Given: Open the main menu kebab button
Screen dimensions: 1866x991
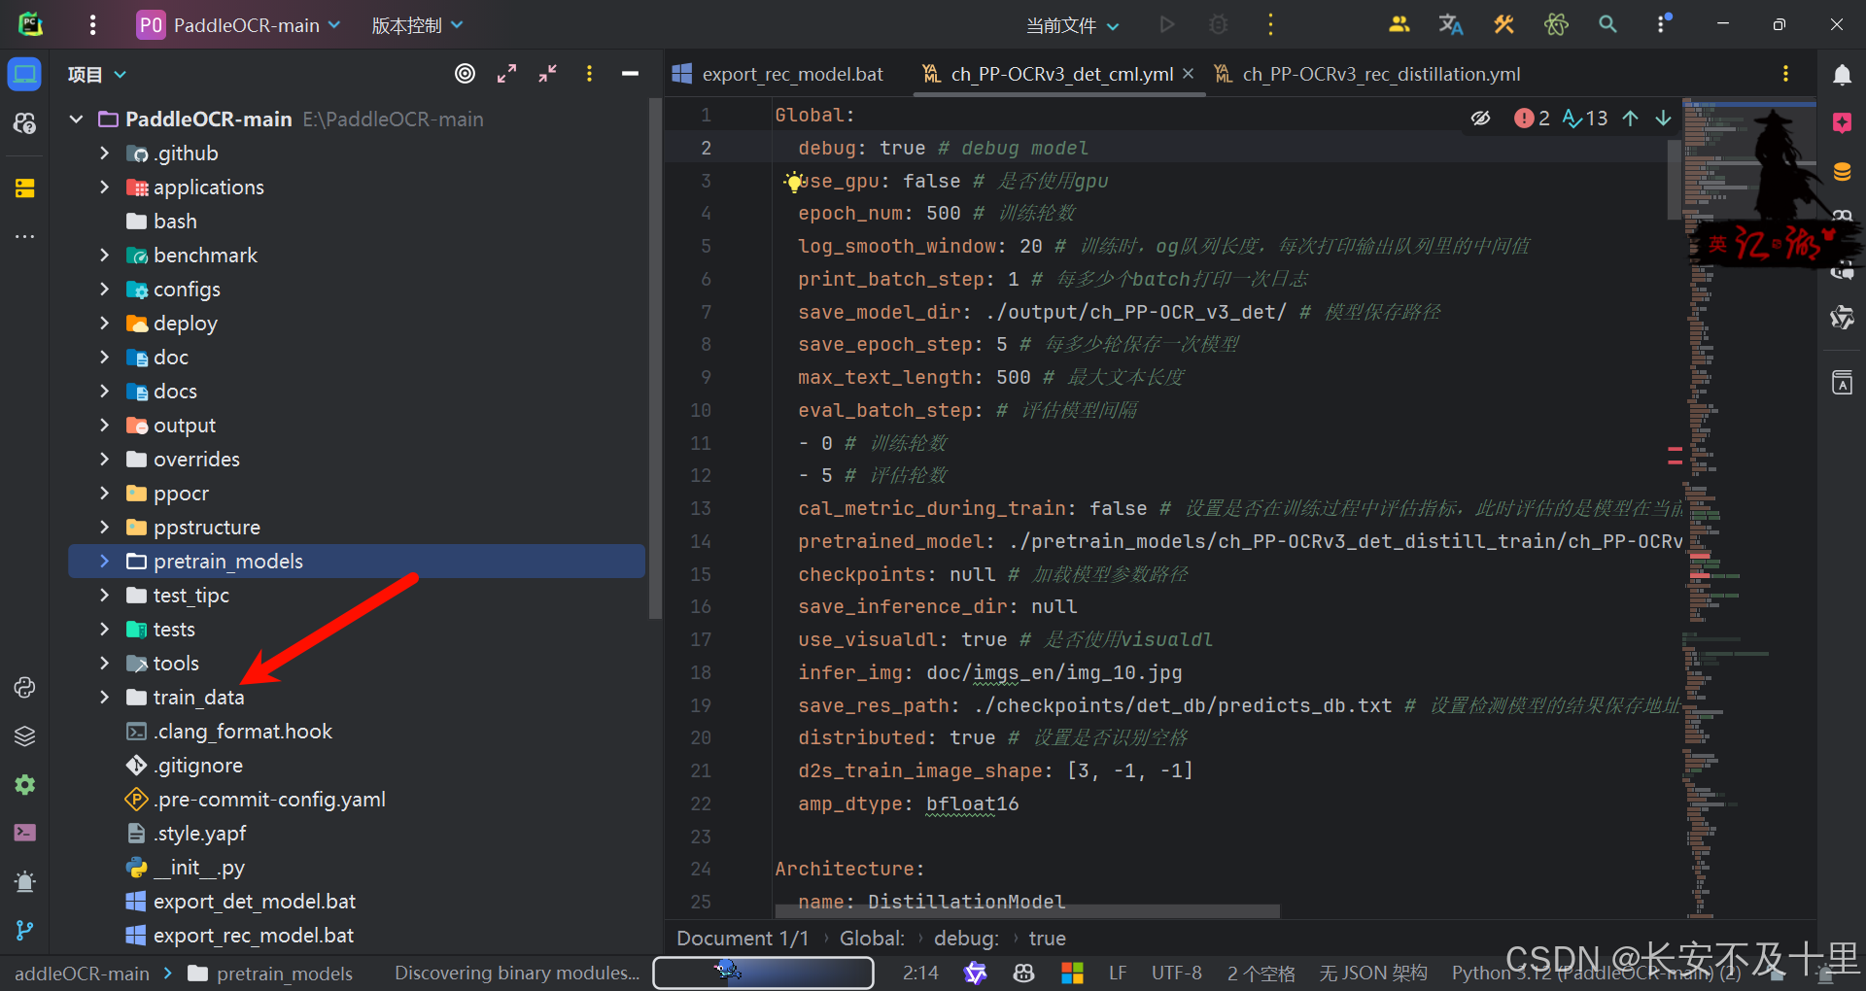Looking at the screenshot, I should [x=92, y=25].
